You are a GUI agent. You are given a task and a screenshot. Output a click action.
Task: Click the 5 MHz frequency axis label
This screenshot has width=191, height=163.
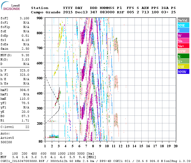click(73, 146)
